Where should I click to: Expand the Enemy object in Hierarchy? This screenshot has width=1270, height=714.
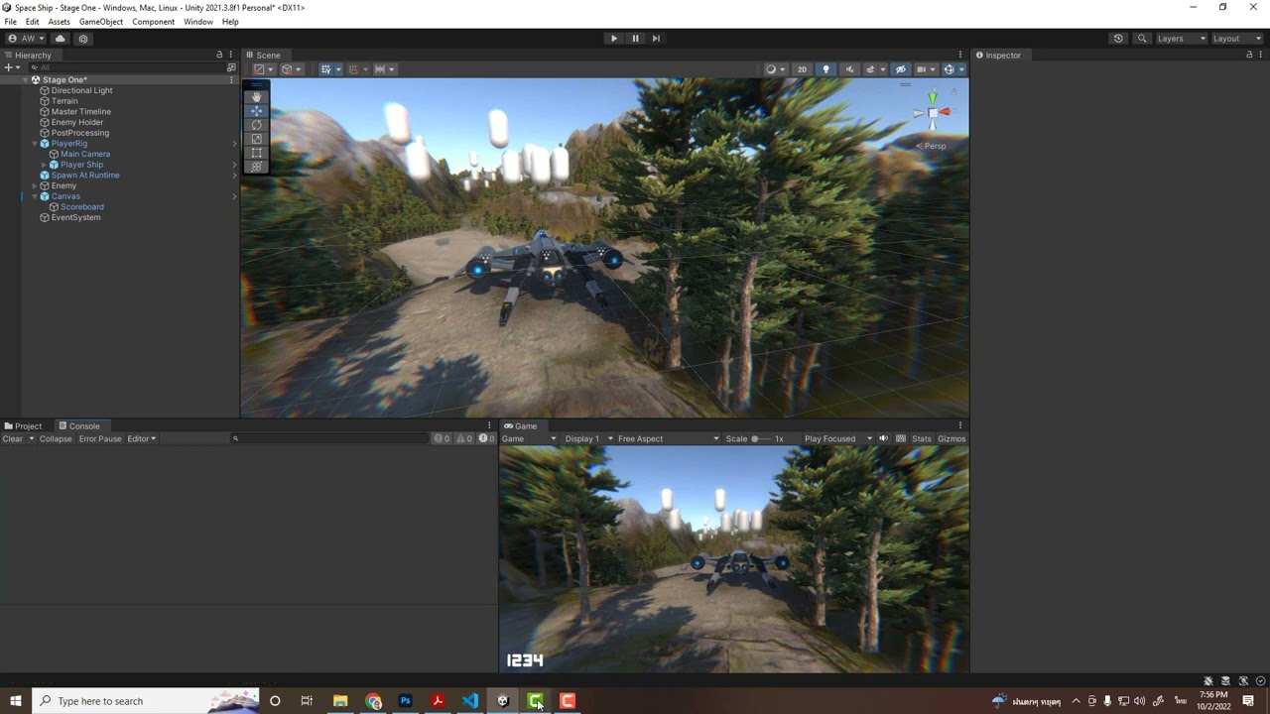pos(35,185)
